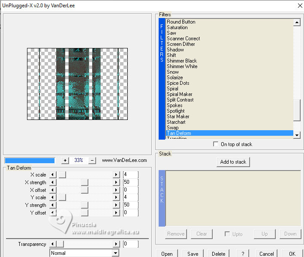Image resolution: width=304 pixels, height=257 pixels.
Task: Click X scale right arrow
Action: 116,175
